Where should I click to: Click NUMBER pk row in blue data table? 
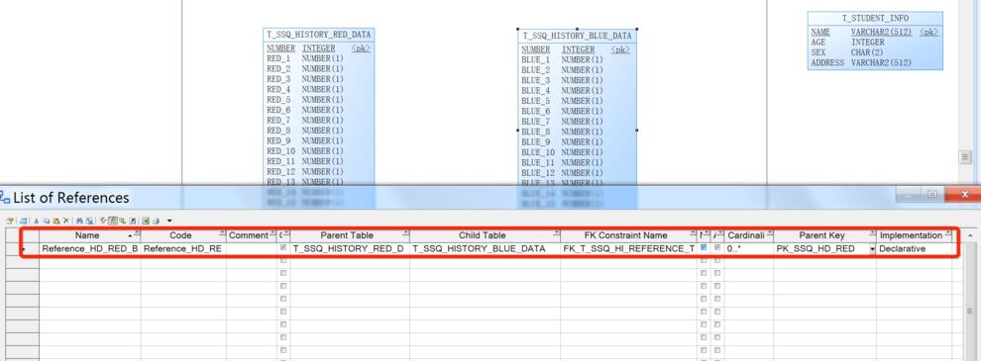[x=576, y=49]
